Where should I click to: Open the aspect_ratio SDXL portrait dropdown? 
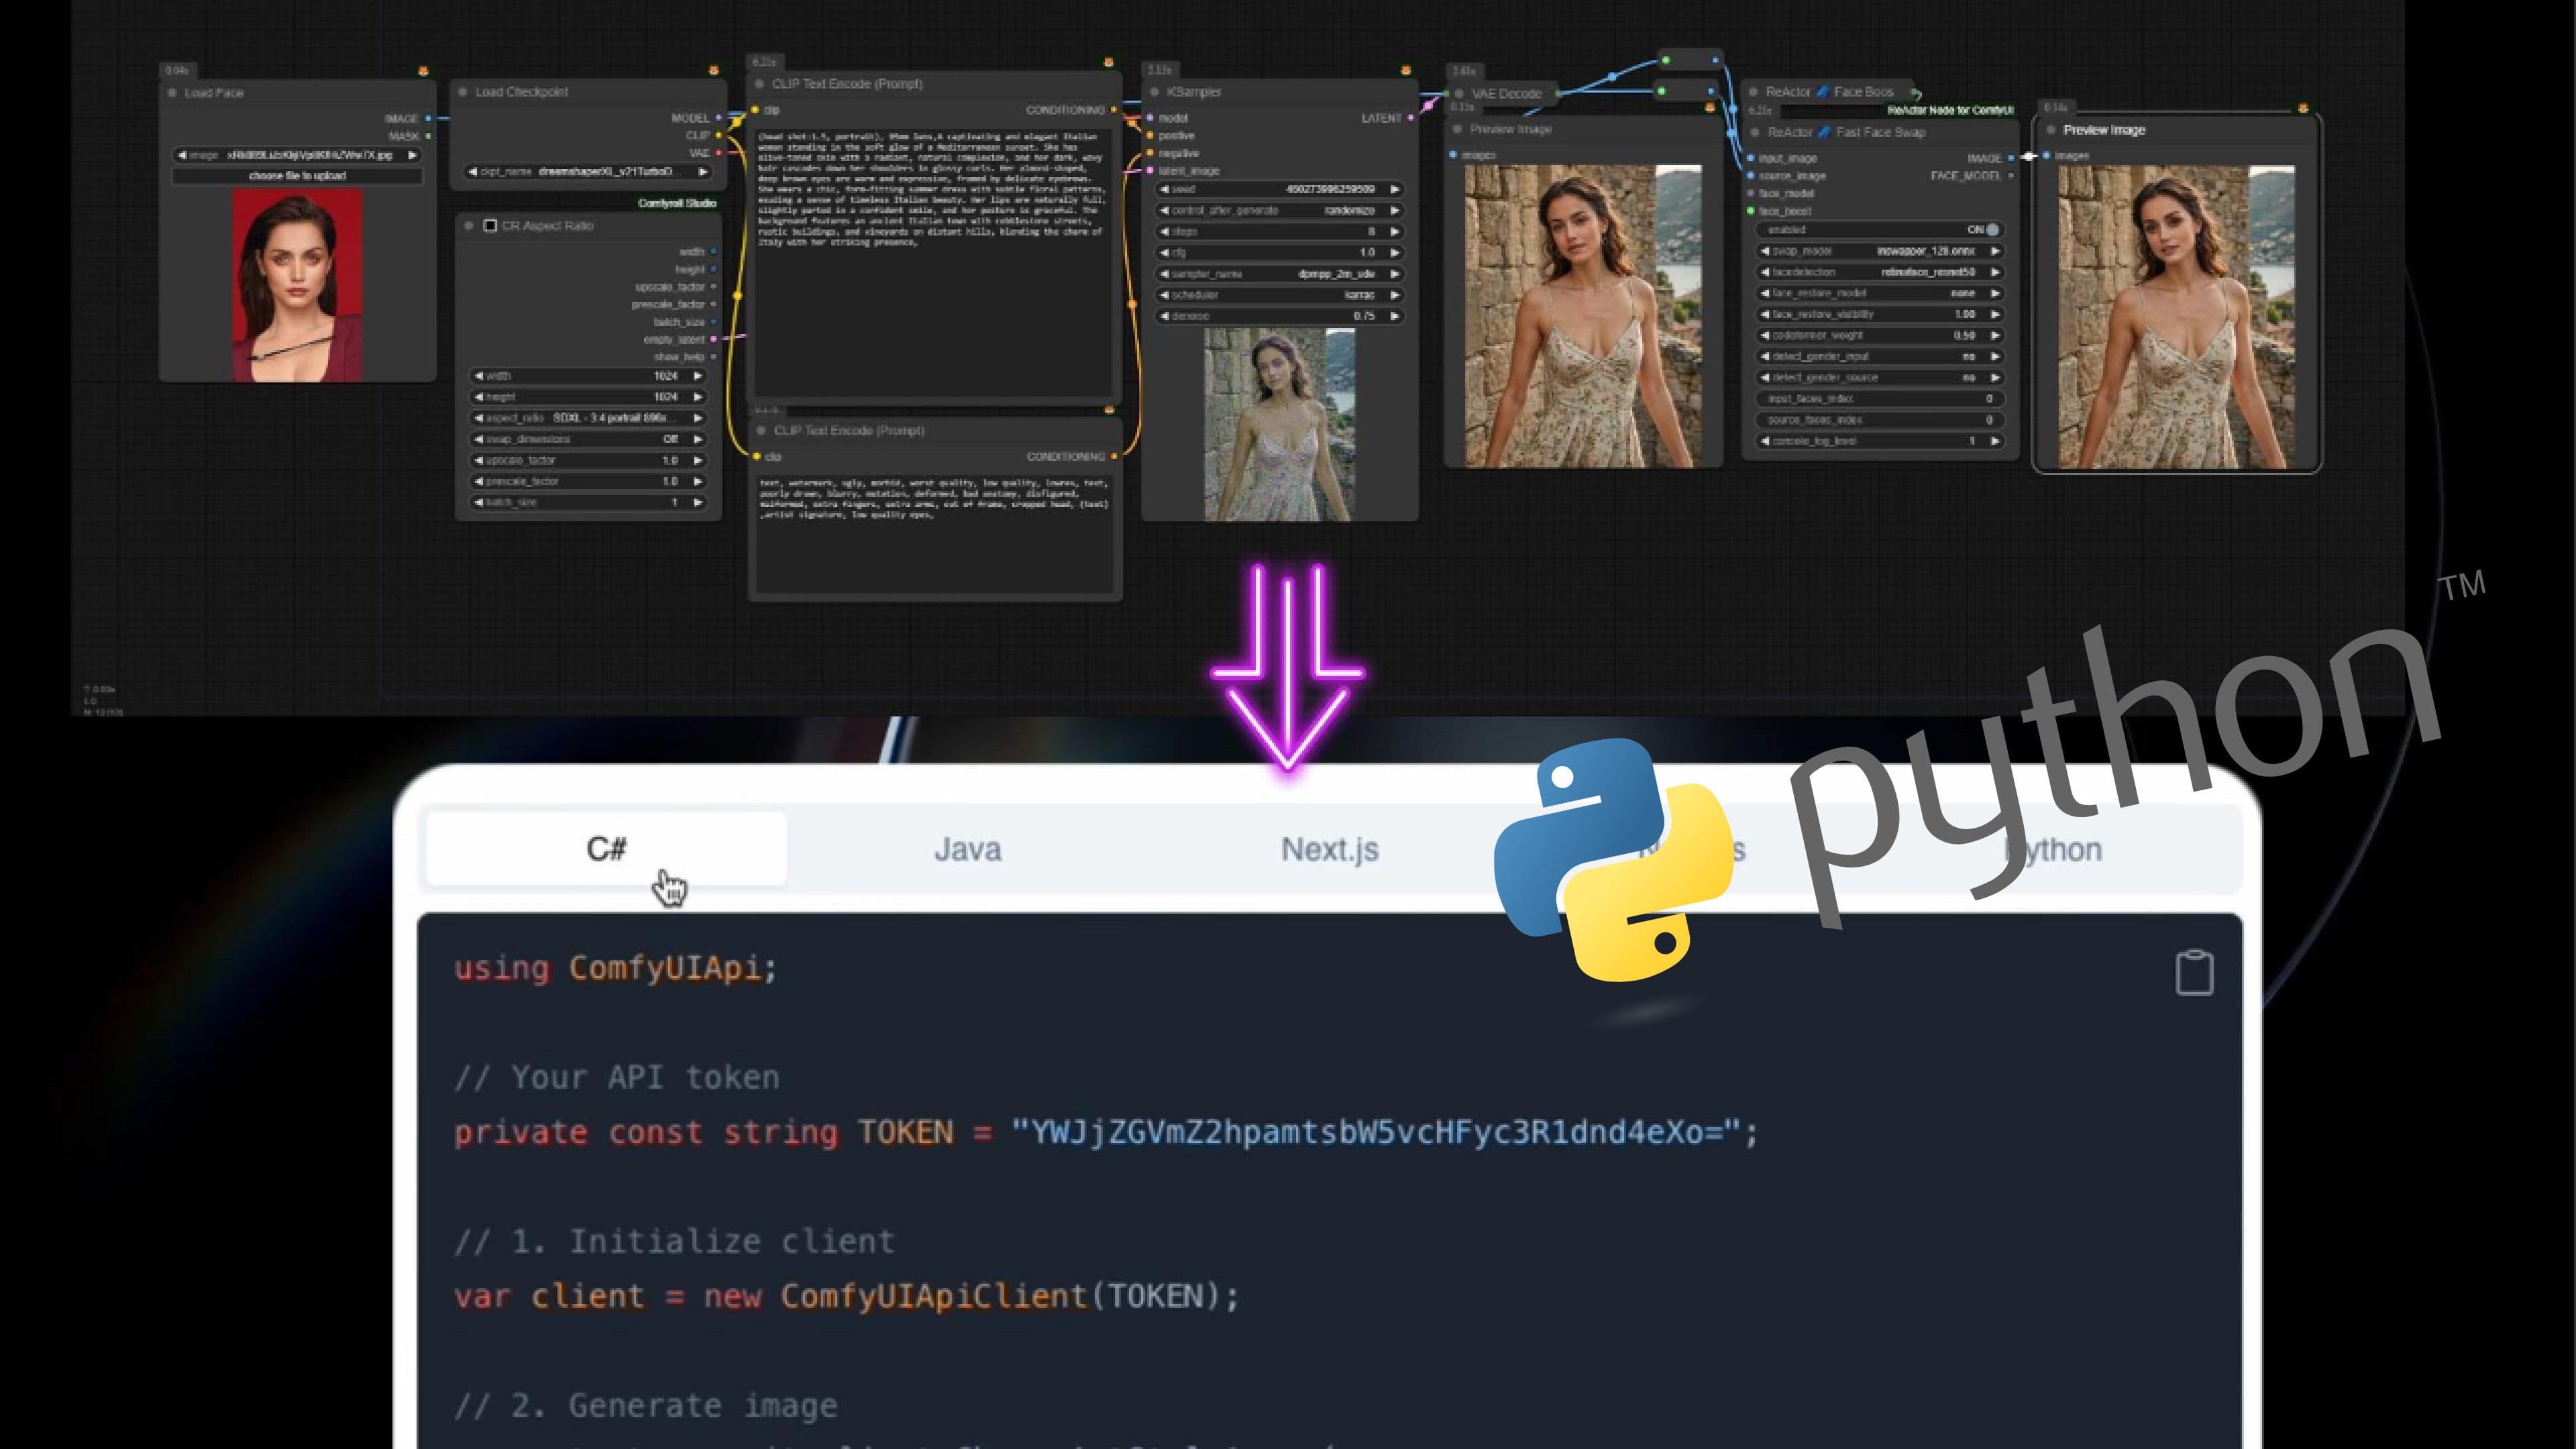pos(588,418)
